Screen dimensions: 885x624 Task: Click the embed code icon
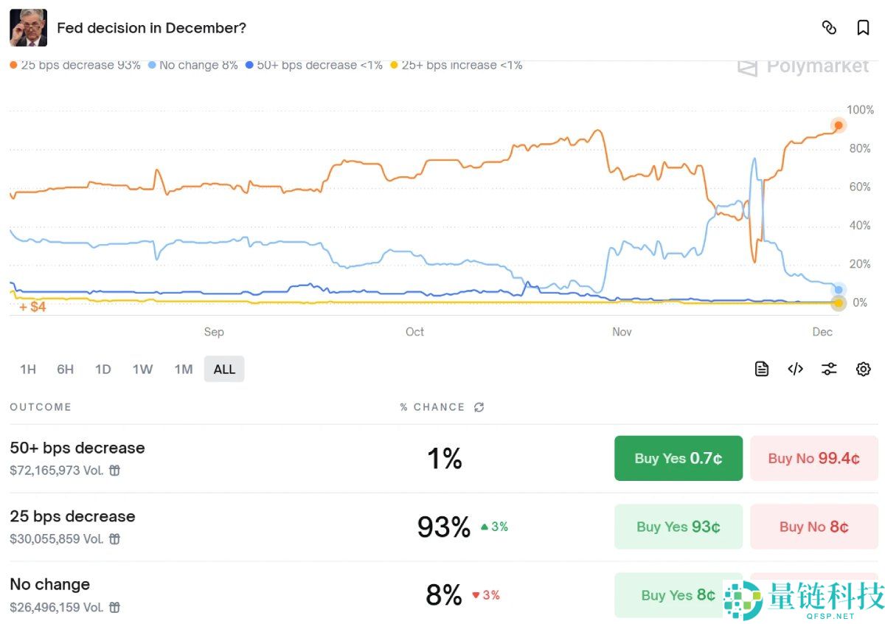795,369
